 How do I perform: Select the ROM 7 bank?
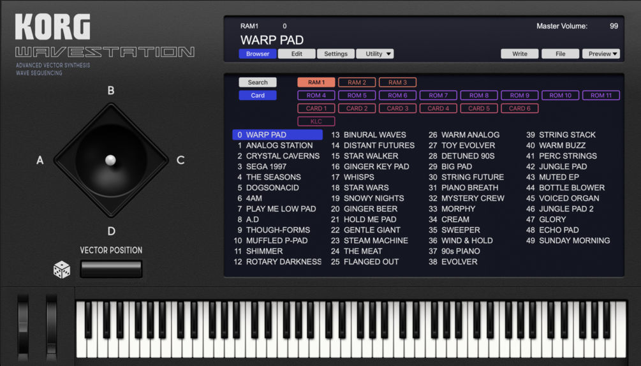click(438, 95)
